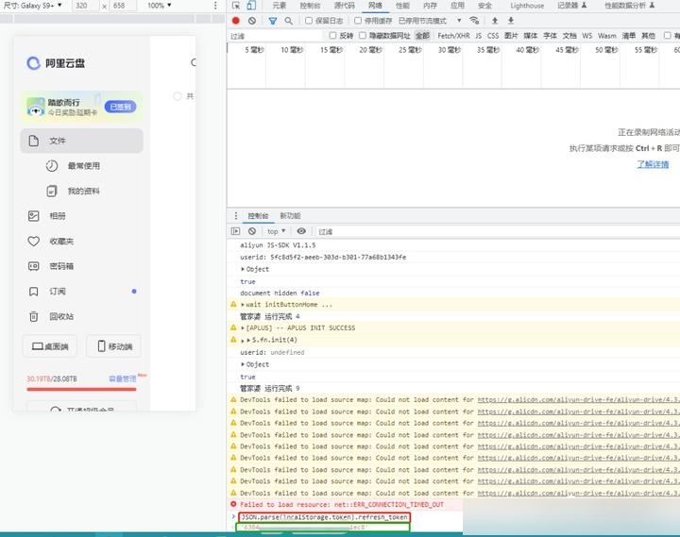This screenshot has width=680, height=537.
Task: Click the network filter 过滤 input field
Action: point(276,36)
